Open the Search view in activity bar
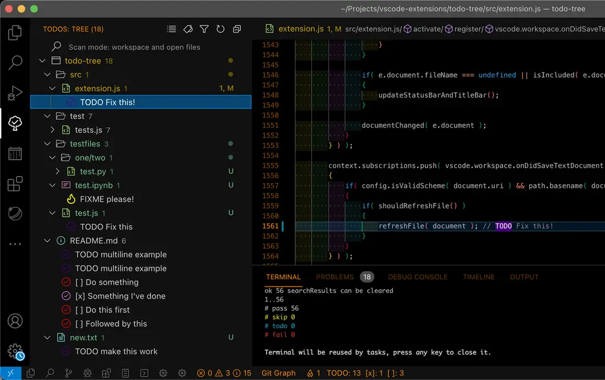 tap(15, 63)
